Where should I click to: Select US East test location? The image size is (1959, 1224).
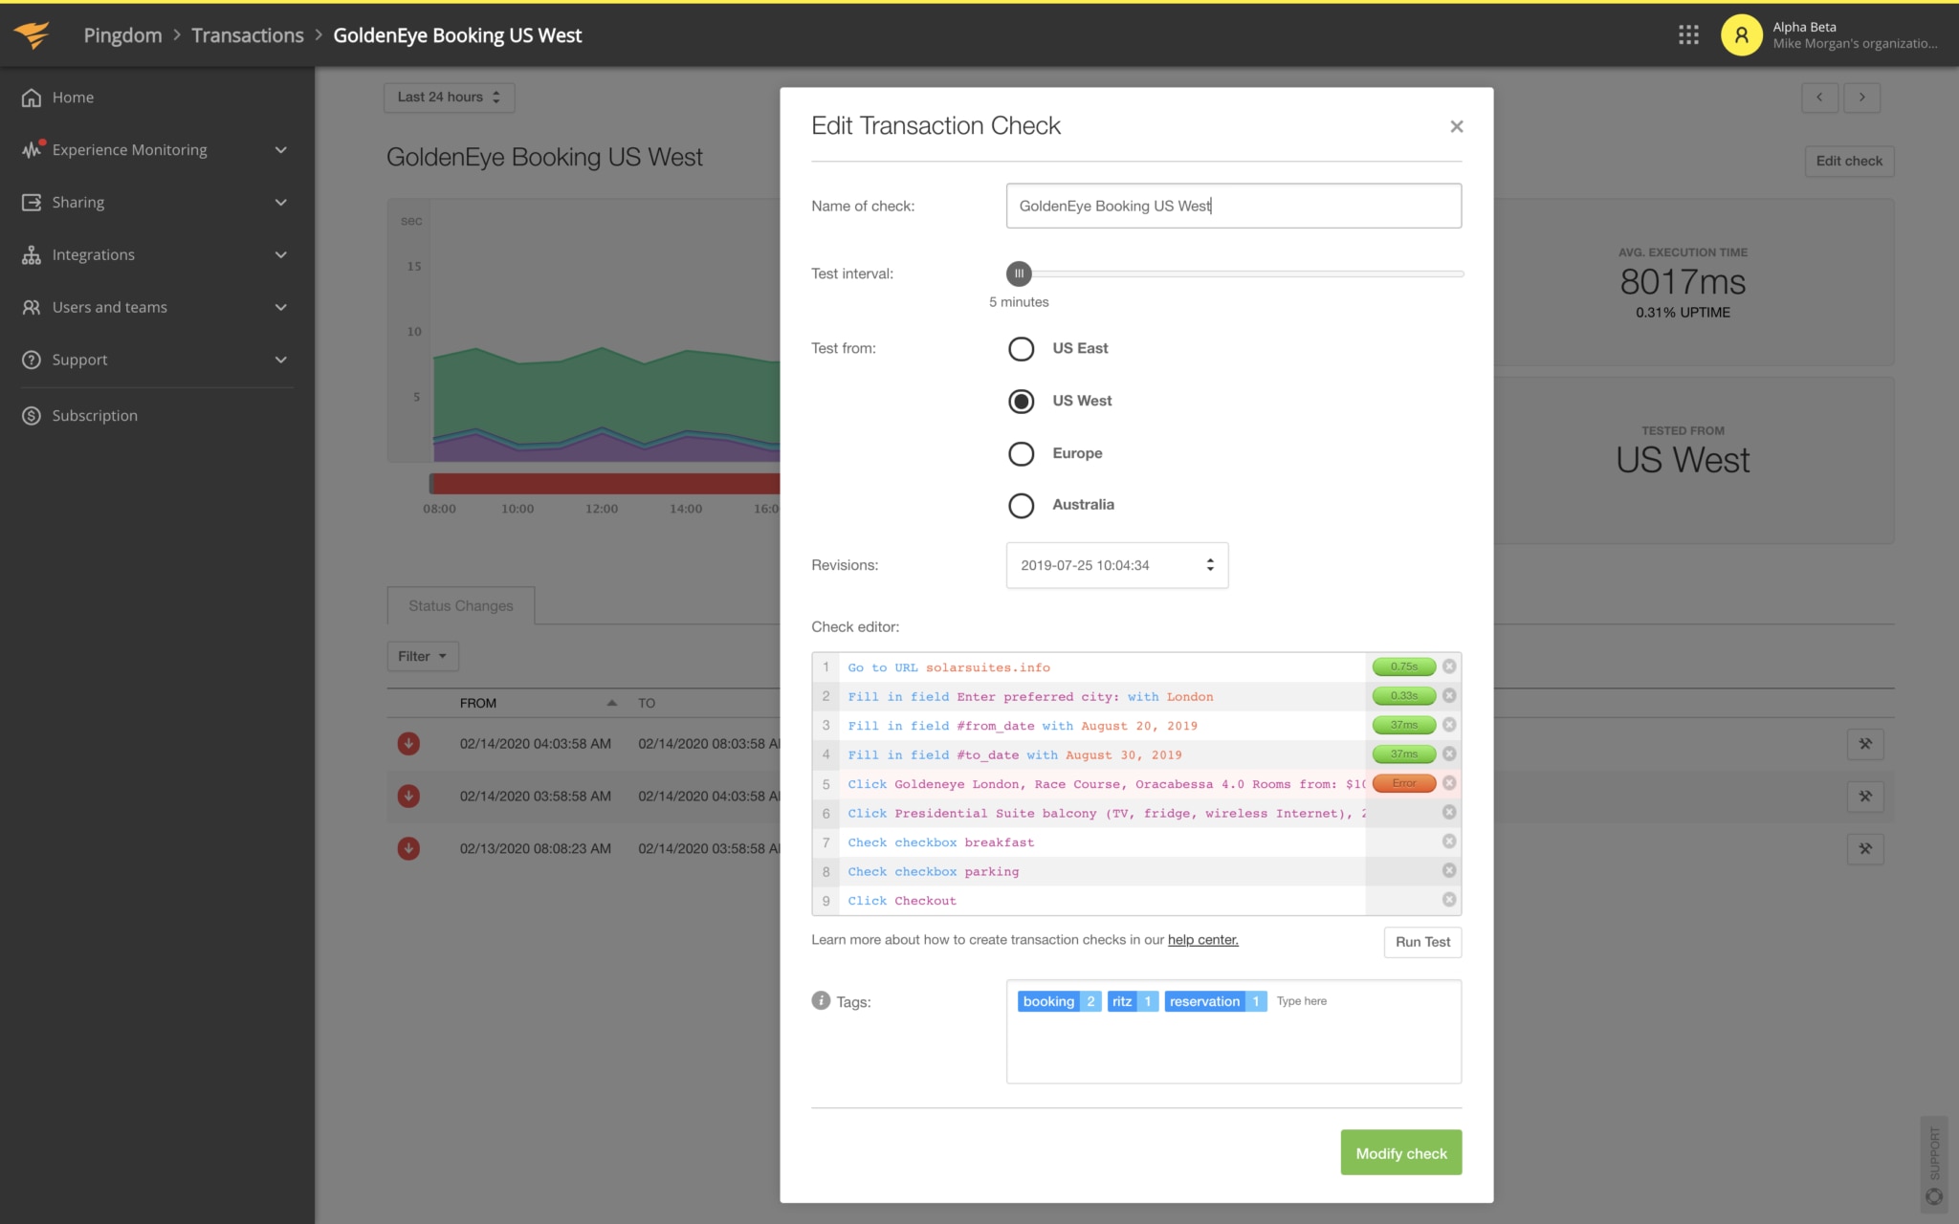click(1021, 349)
